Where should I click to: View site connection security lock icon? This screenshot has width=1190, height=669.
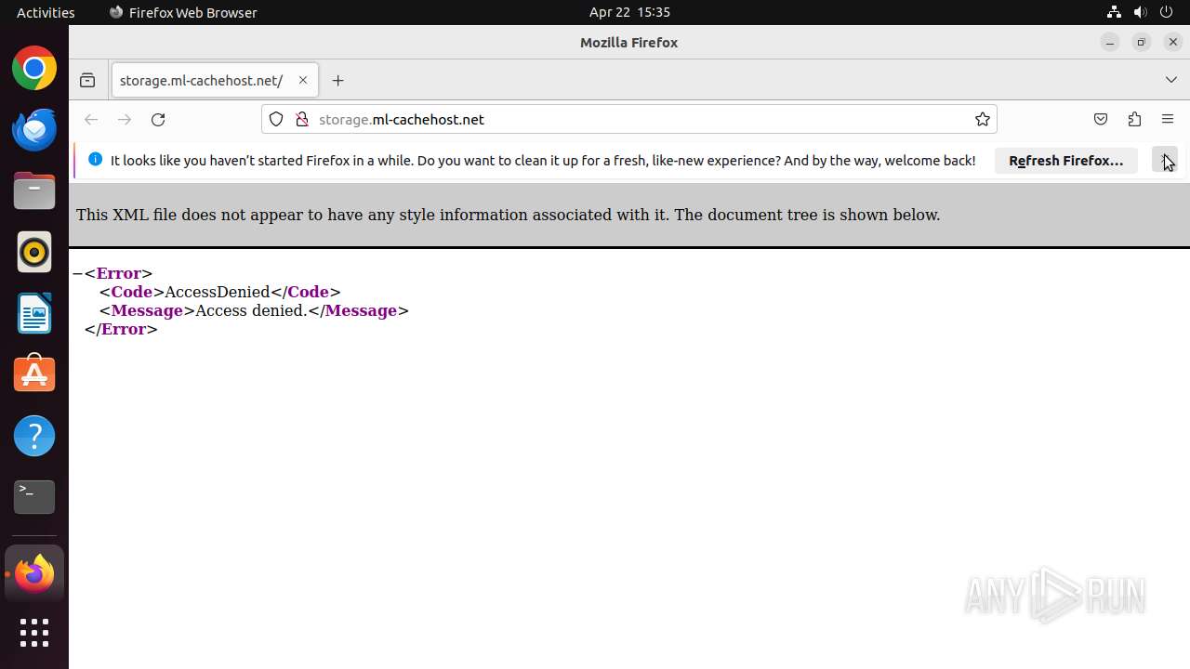tap(301, 119)
